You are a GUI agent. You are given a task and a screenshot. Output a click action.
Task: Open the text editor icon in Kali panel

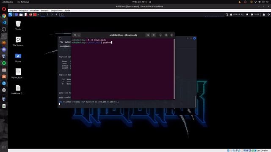coord(26,15)
